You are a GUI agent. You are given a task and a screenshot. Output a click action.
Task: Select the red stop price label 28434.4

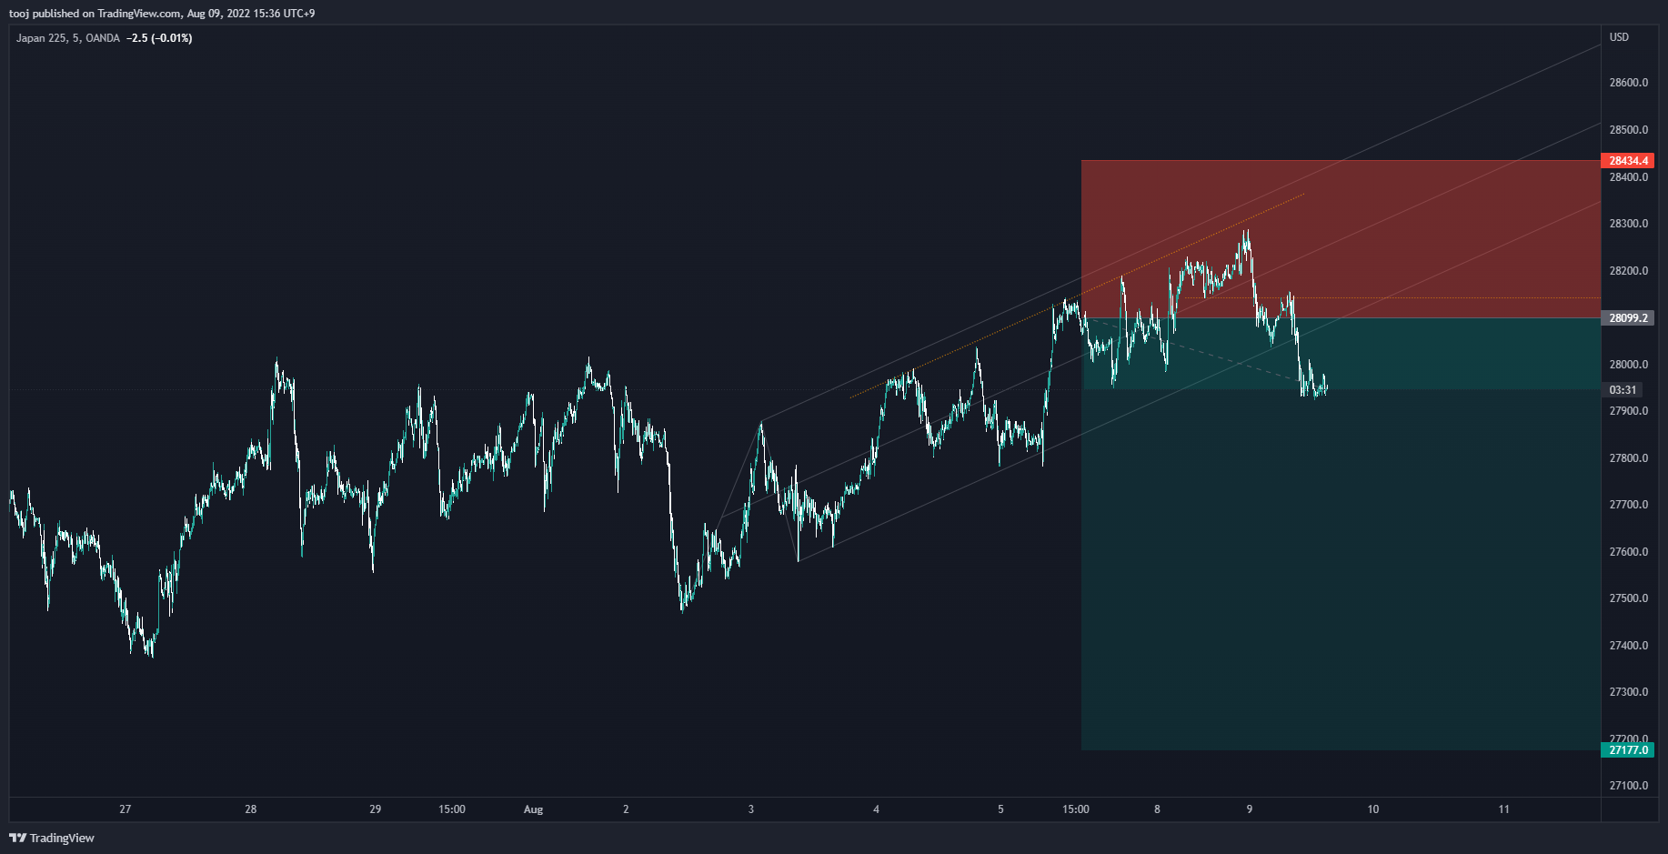pos(1627,161)
